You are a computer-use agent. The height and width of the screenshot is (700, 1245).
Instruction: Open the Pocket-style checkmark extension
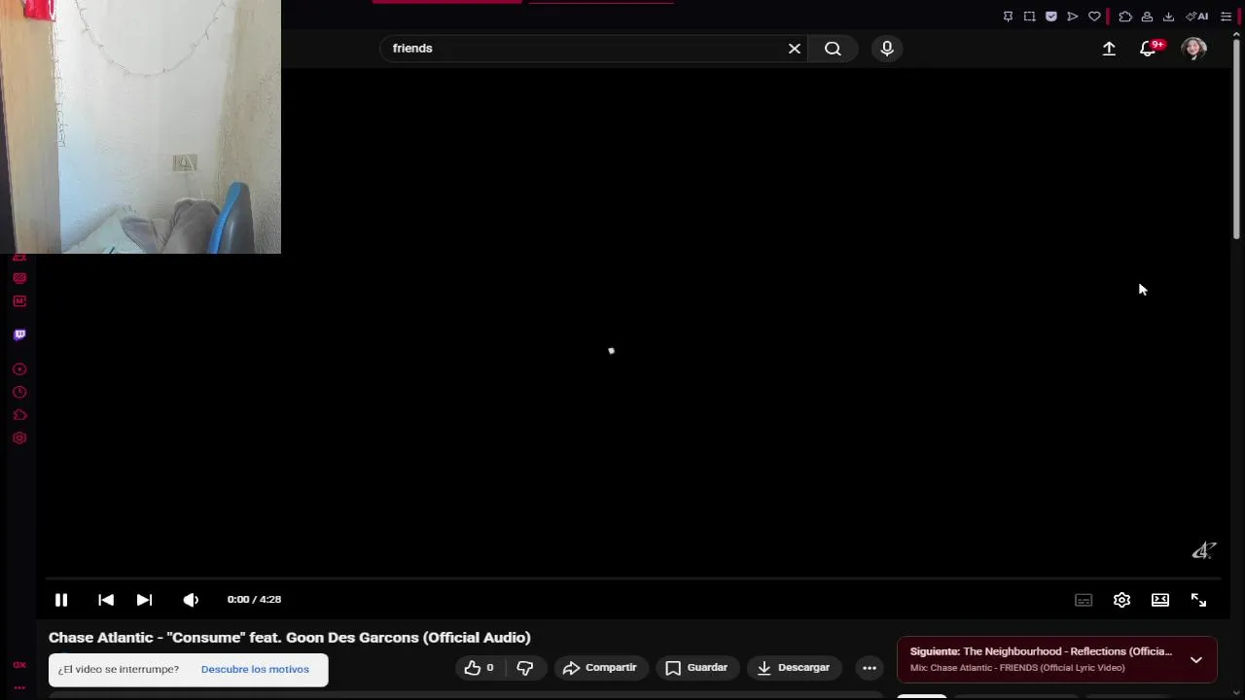(x=1051, y=17)
